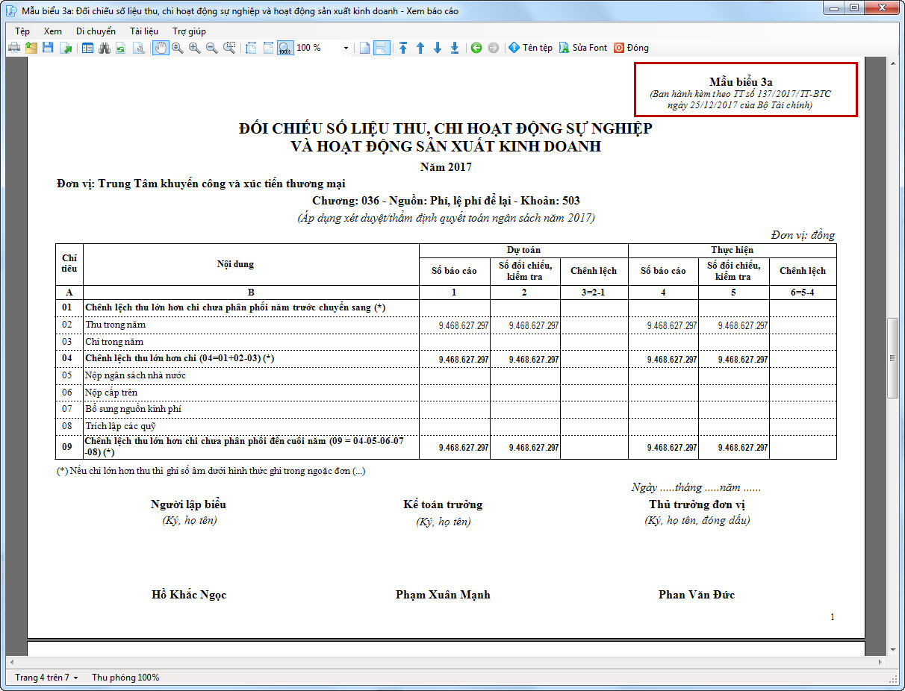Click the Sửa Font button
The image size is (905, 691).
(x=583, y=48)
